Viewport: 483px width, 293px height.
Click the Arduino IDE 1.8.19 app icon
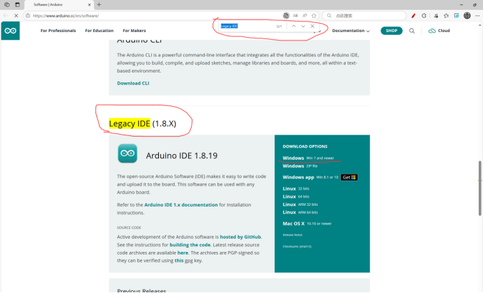coord(128,153)
